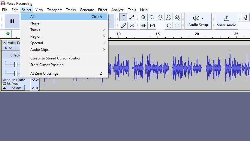Choose Cursor to Stored Cursor Position
Screen dimensions: 250x141
point(64,58)
